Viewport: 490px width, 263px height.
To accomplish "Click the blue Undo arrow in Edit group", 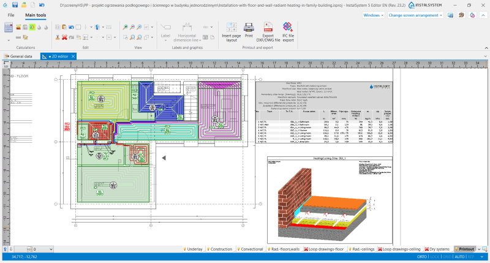I will [x=71, y=27].
